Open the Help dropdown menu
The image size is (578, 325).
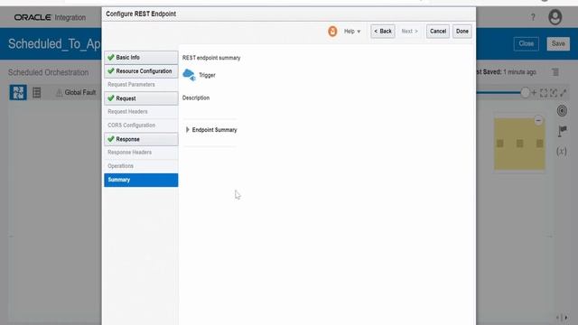pos(352,32)
